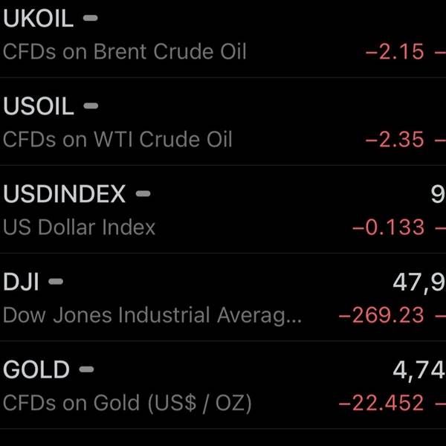446x446 pixels.
Task: Open Dow Jones Industrial Average description
Action: tap(152, 315)
